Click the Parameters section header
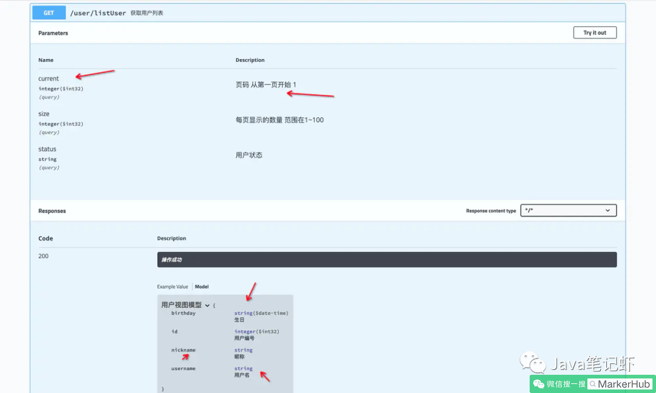Image resolution: width=656 pixels, height=393 pixels. (x=53, y=33)
